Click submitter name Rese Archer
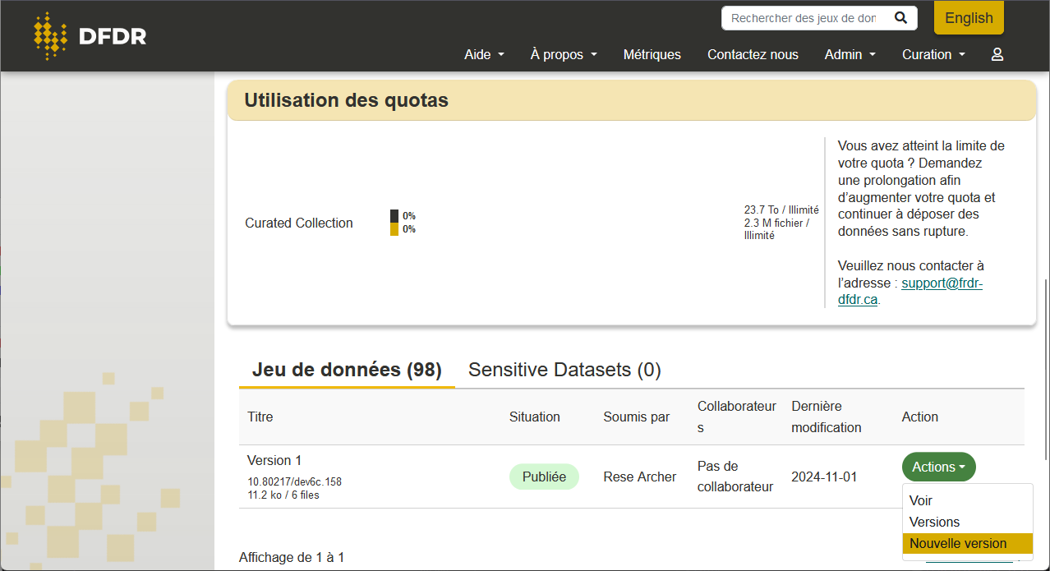Viewport: 1050px width, 571px height. [639, 477]
